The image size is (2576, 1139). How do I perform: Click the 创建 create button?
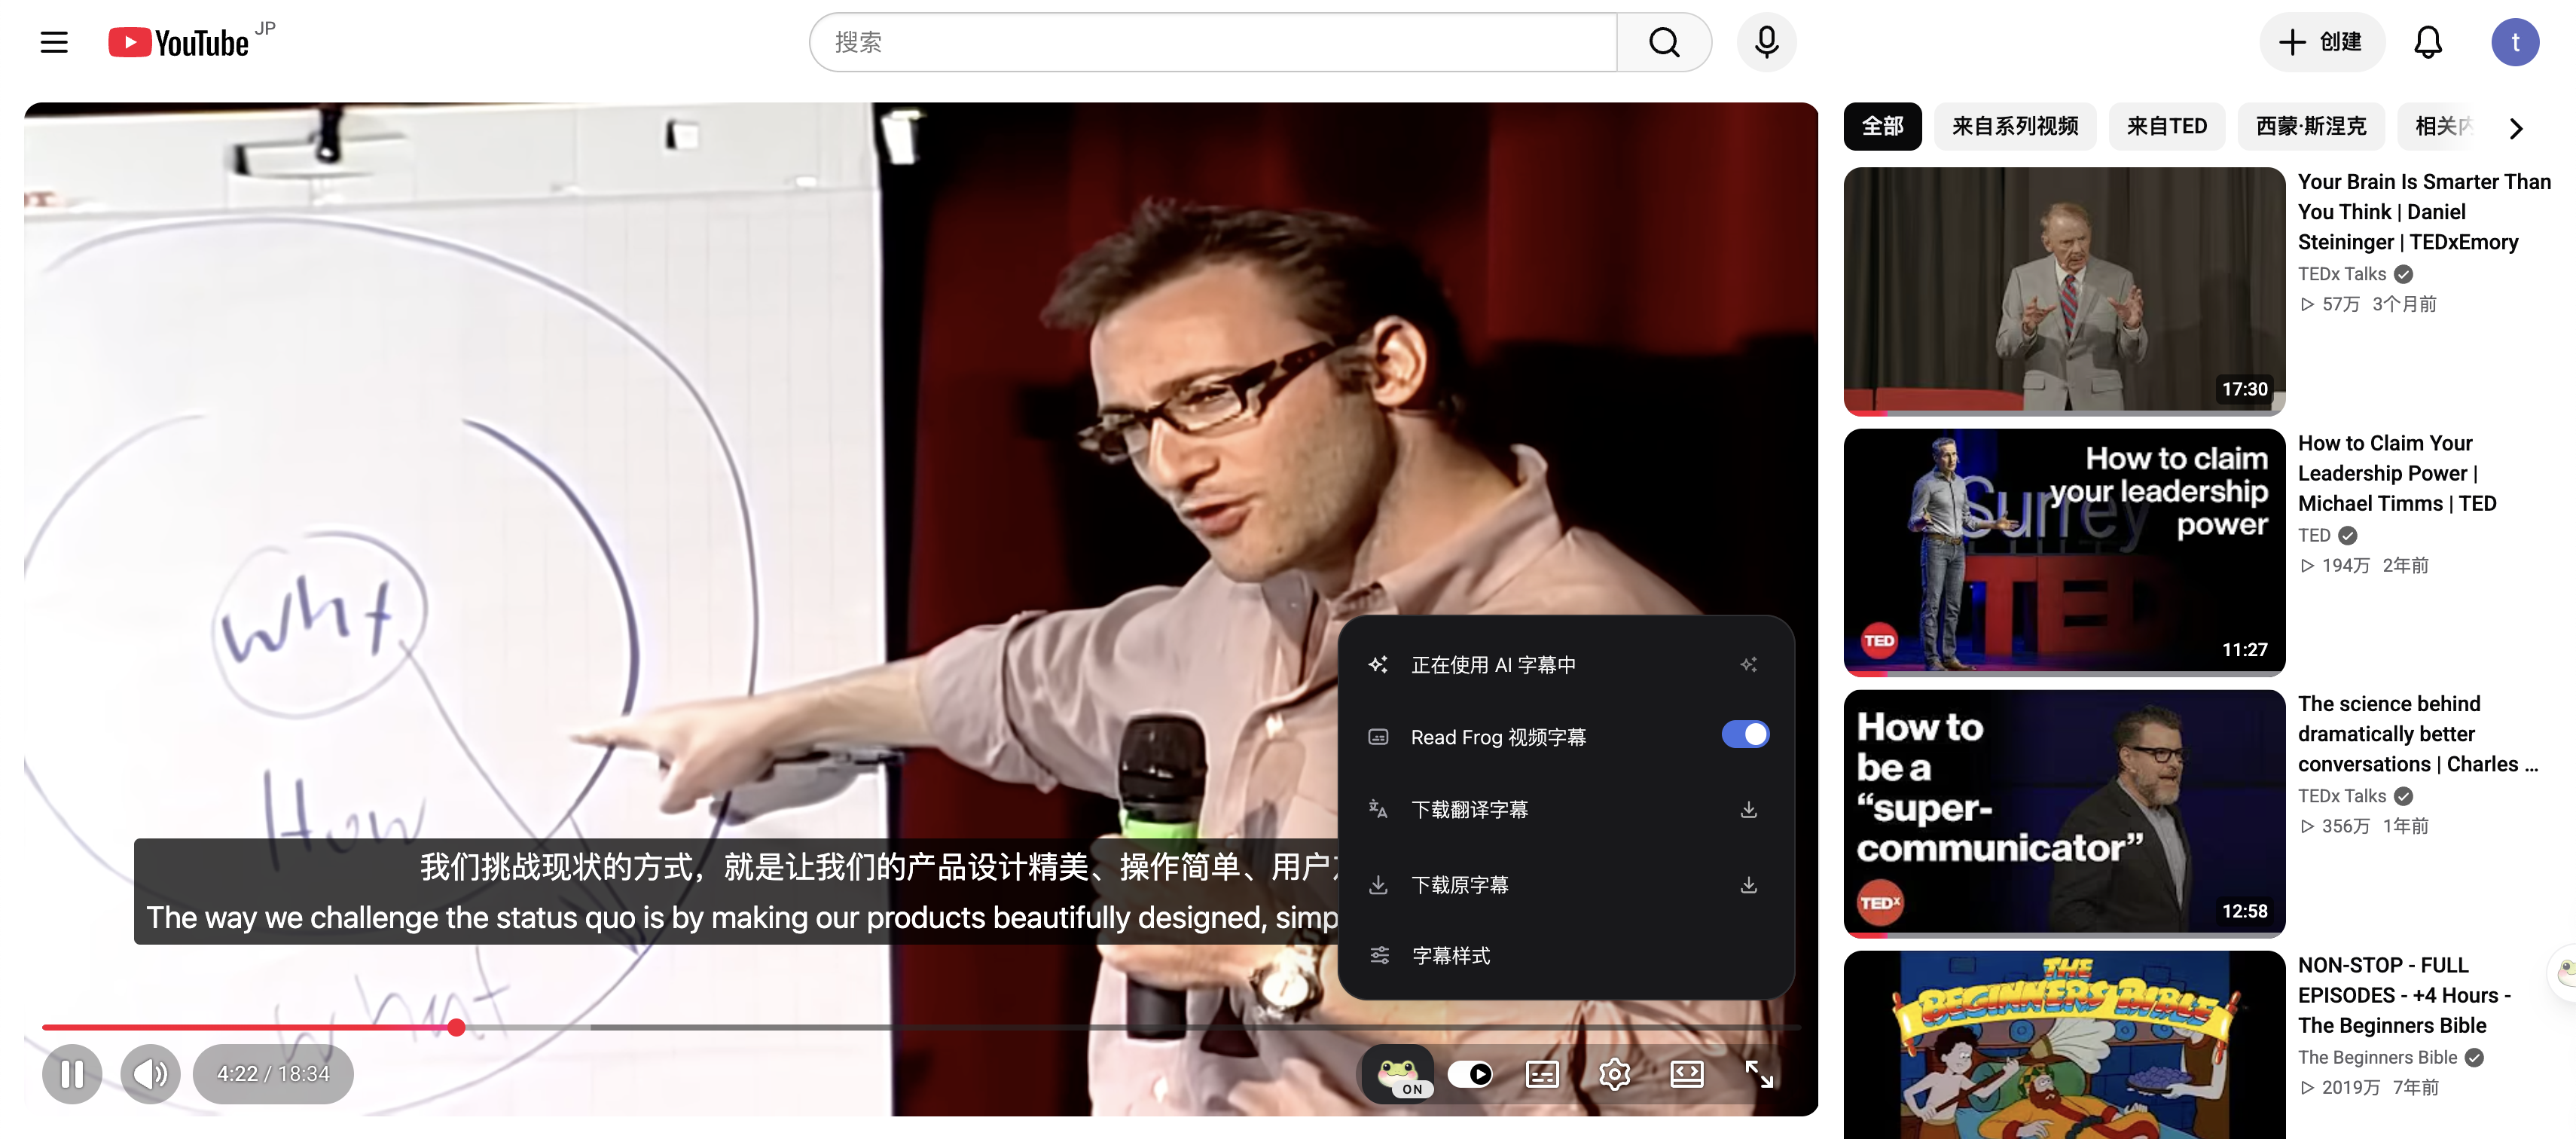[x=2321, y=42]
